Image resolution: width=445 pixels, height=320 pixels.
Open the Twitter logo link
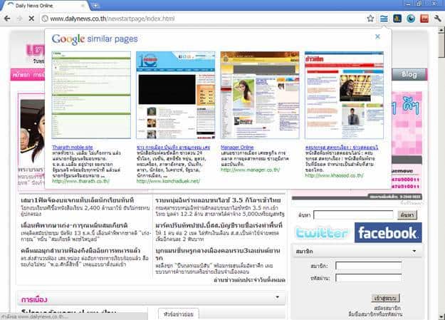click(322, 233)
